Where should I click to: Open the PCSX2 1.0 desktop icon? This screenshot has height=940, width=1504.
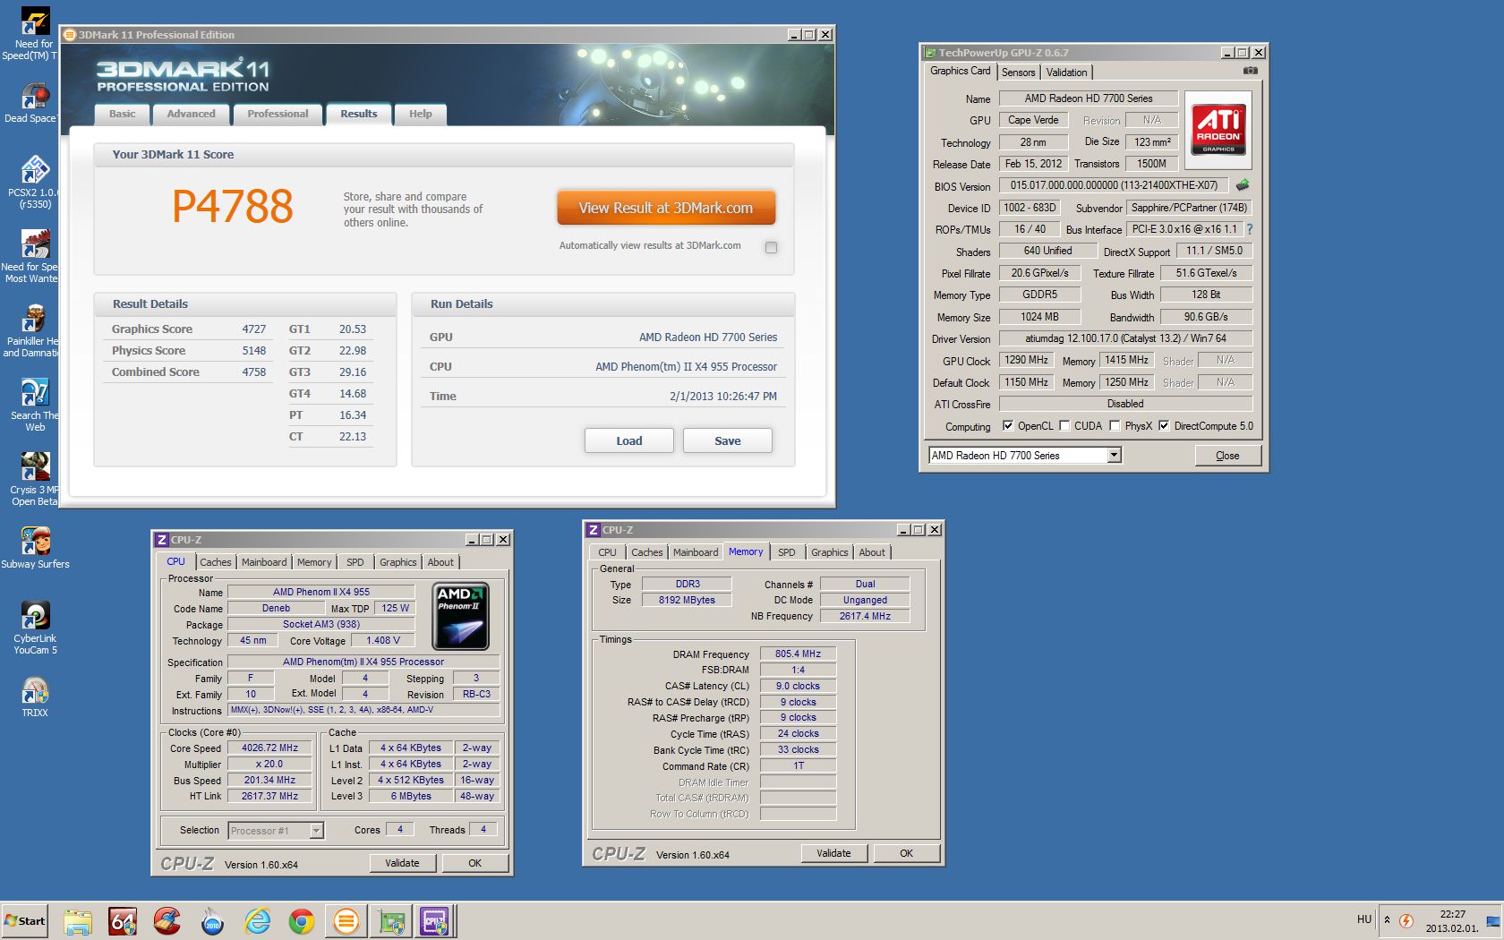coord(34,183)
